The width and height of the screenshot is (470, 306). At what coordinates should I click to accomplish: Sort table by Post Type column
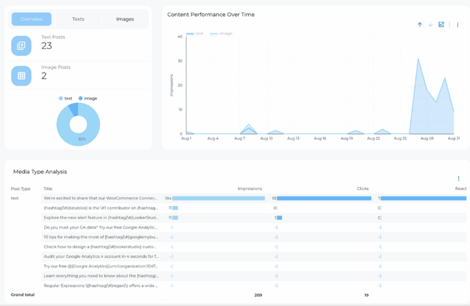pyautogui.click(x=21, y=189)
